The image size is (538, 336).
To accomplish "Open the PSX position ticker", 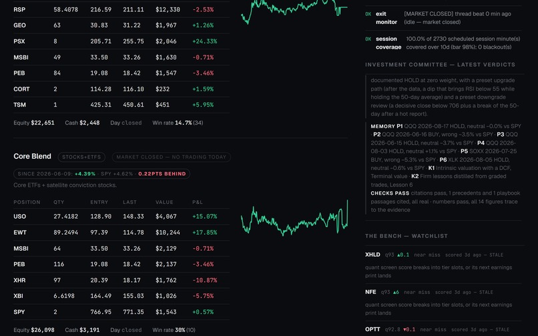I will click(19, 41).
